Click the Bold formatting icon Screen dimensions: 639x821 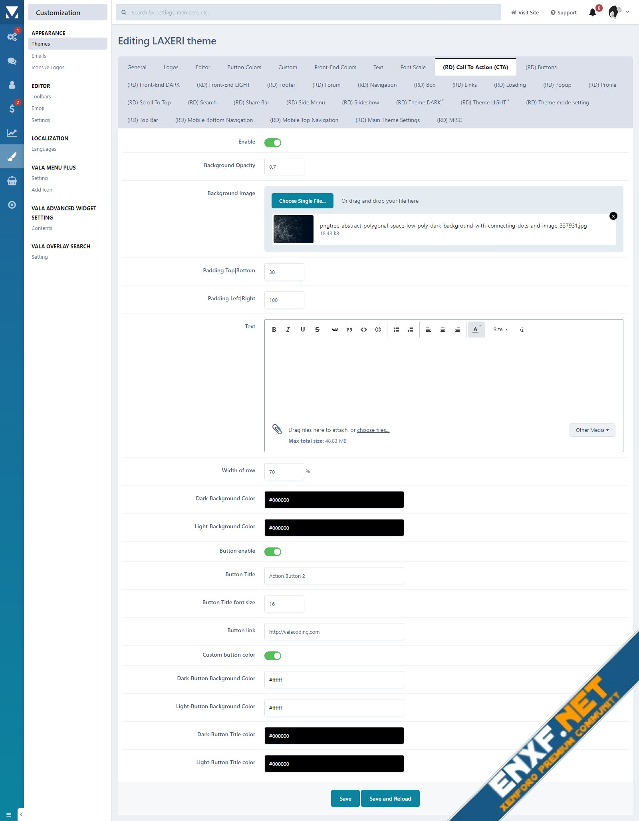click(274, 330)
